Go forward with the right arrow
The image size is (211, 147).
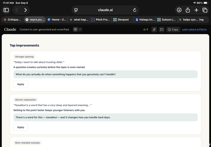pos(25,10)
